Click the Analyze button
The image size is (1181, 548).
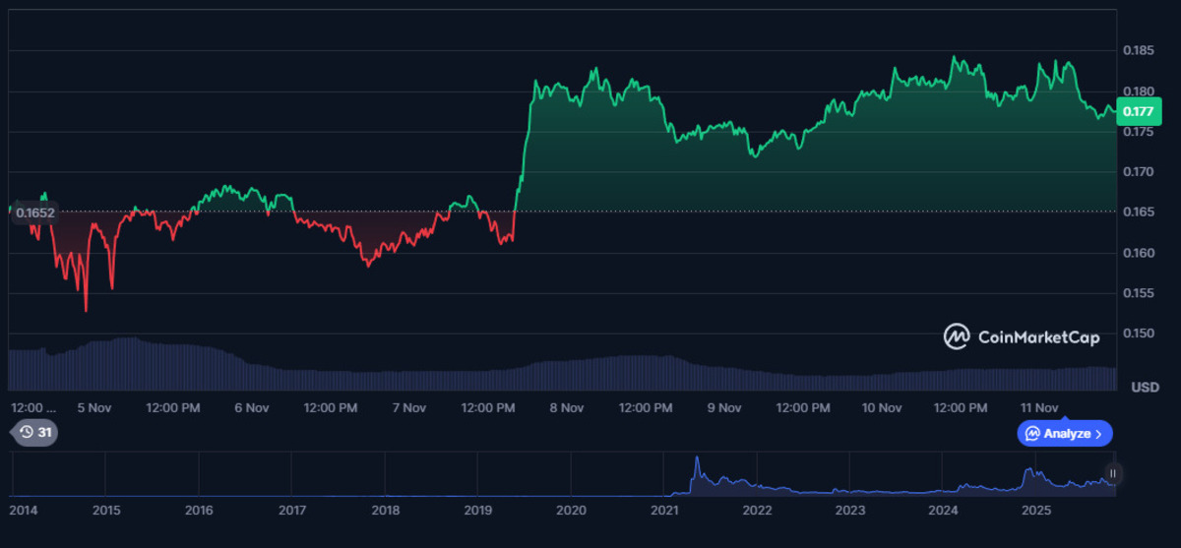pos(1066,433)
